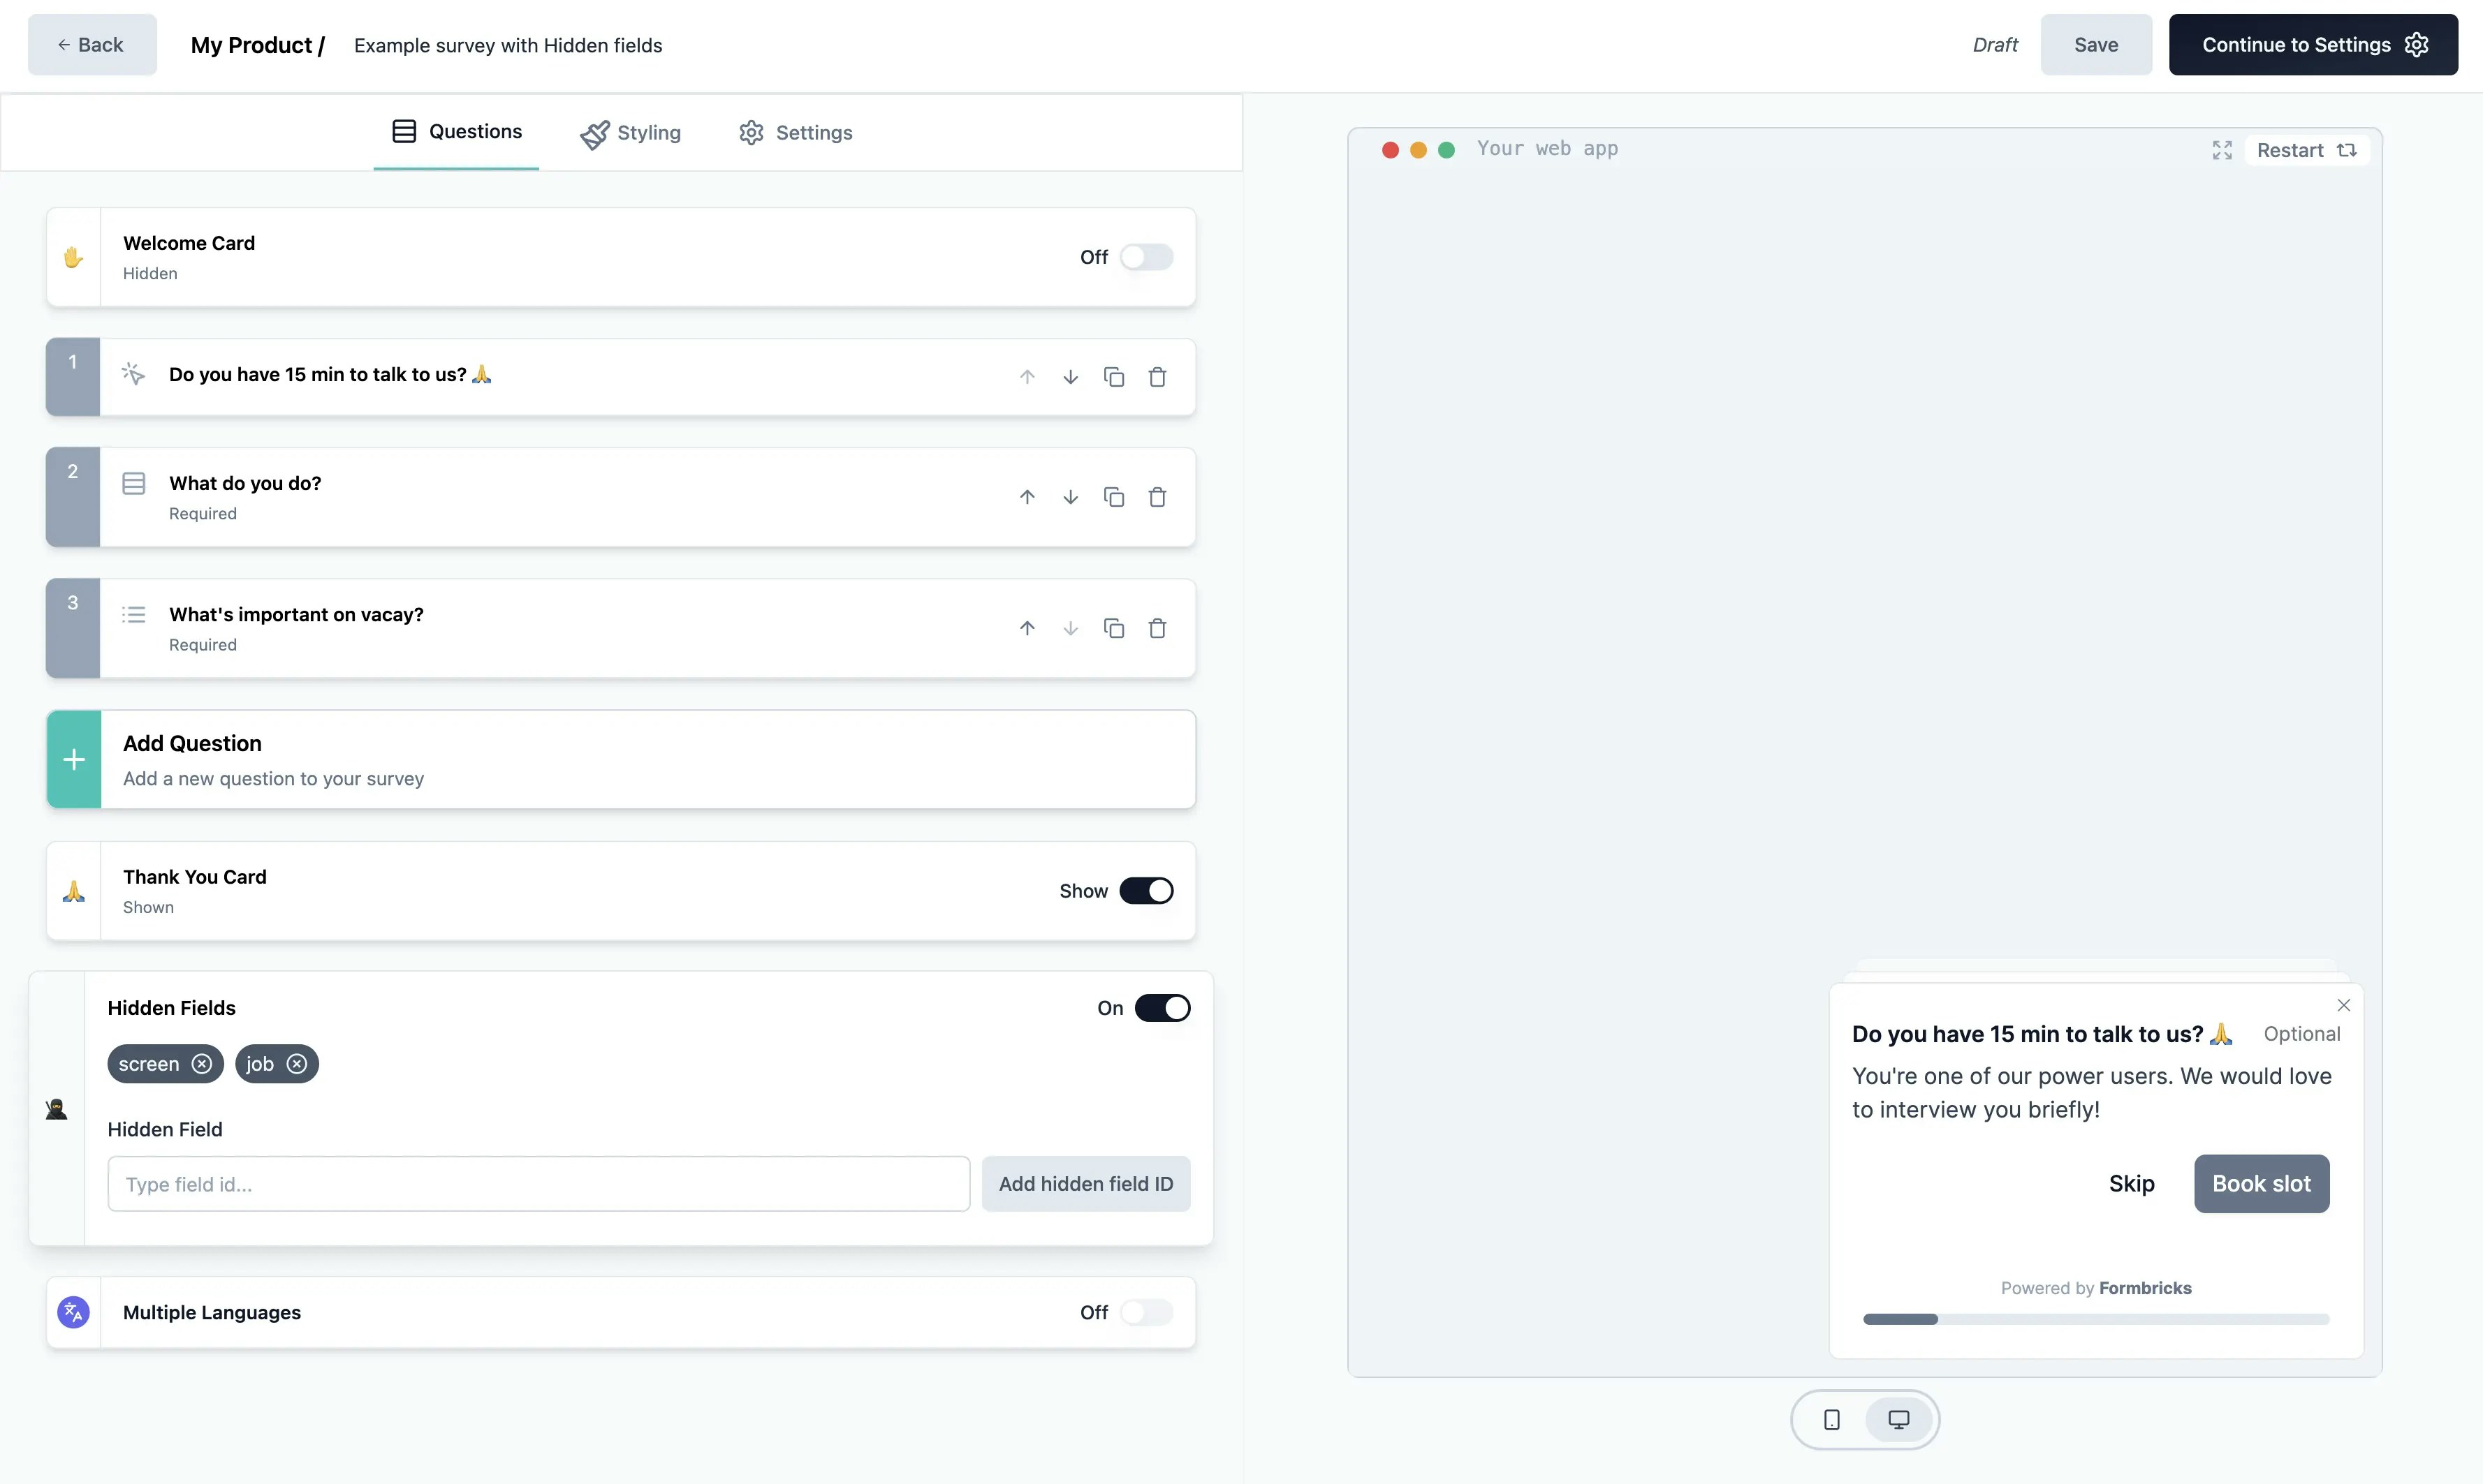Expand the Multiple Languages section
This screenshot has height=1484, width=2483.
[620, 1312]
